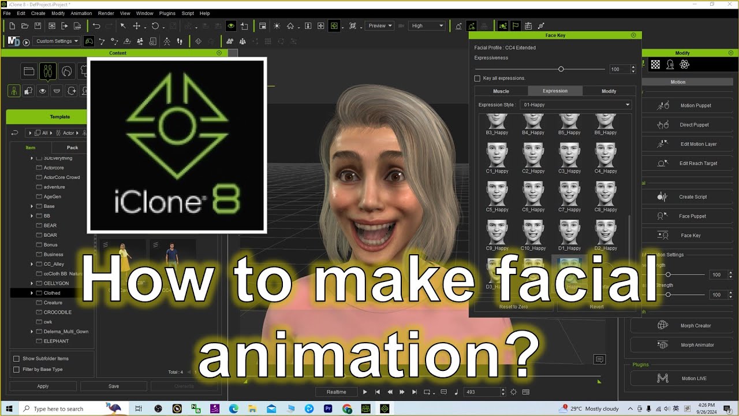Click the walking figure motion icon

click(x=167, y=42)
